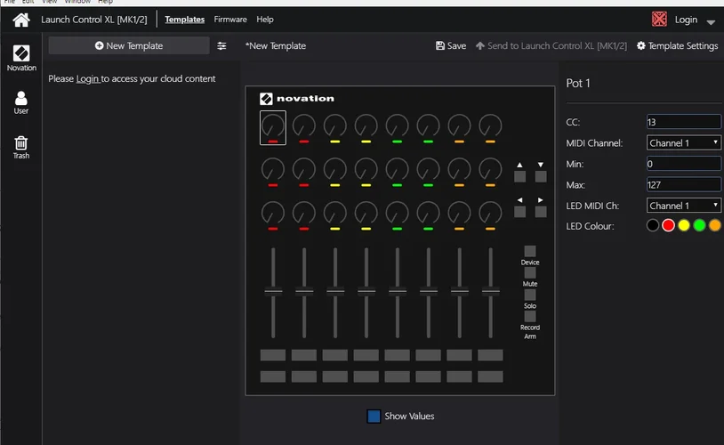Click the filter sliders icon beside New Template

221,45
